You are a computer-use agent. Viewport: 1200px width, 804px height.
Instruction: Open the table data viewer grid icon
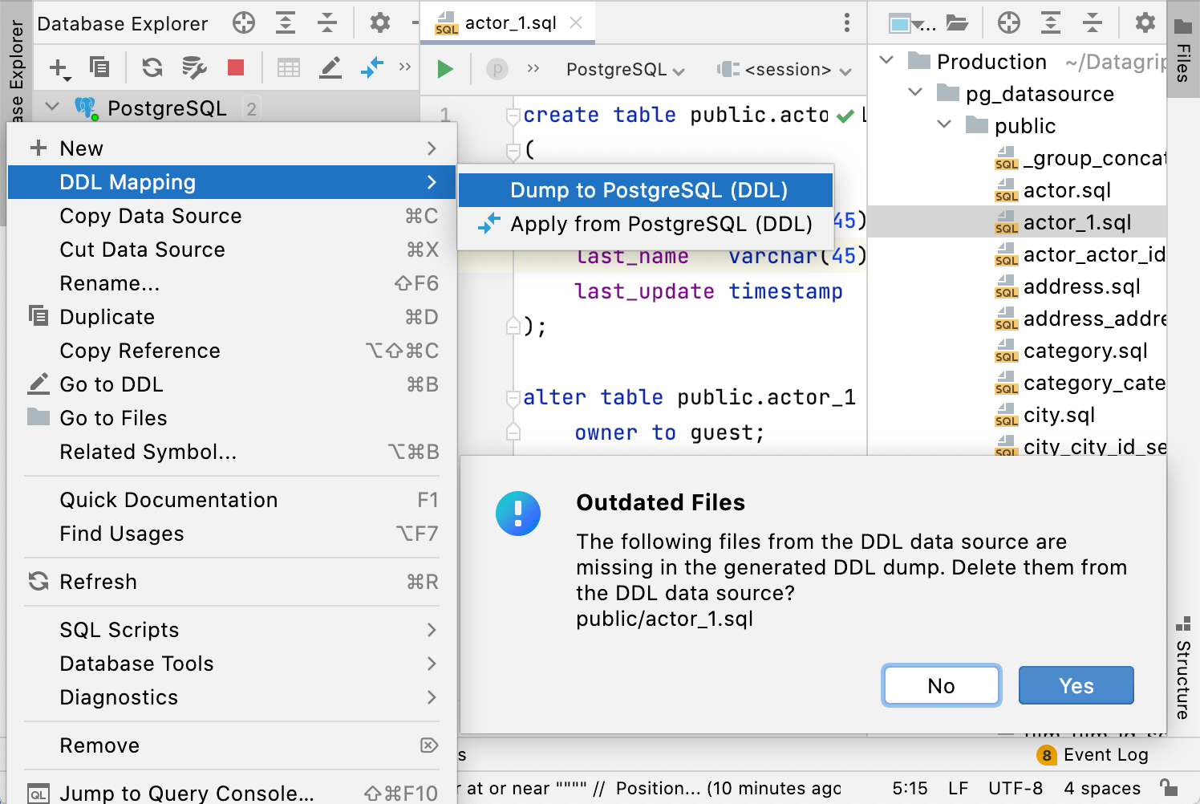coord(289,68)
